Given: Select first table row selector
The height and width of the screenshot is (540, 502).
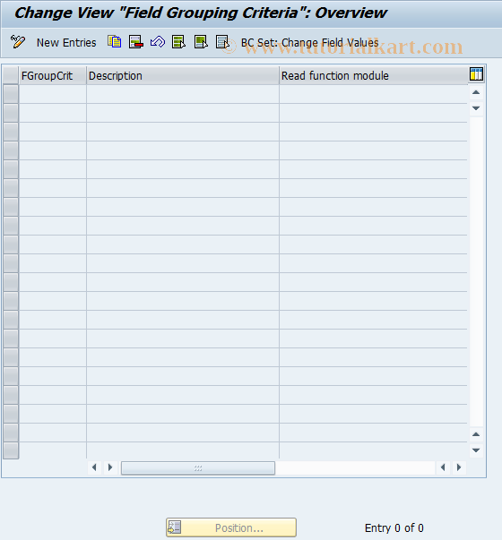Looking at the screenshot, I should pos(11,94).
